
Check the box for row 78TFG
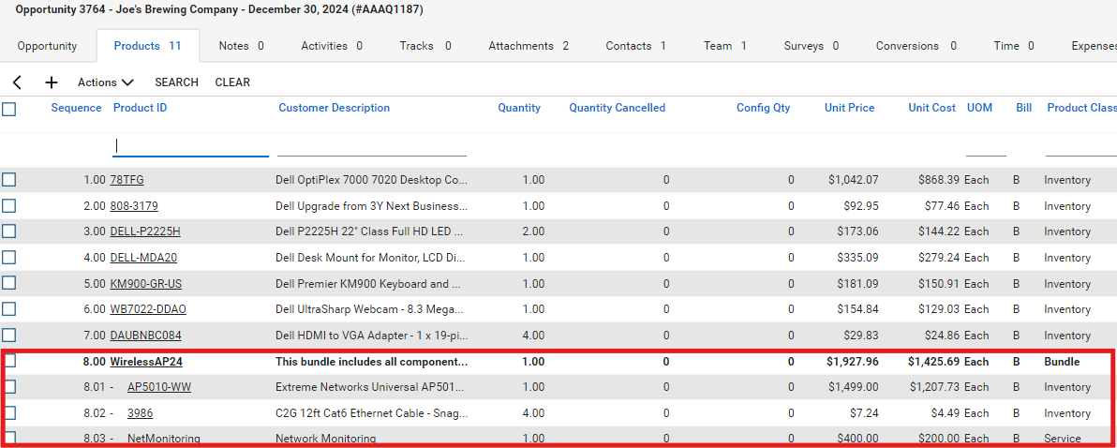(9, 180)
